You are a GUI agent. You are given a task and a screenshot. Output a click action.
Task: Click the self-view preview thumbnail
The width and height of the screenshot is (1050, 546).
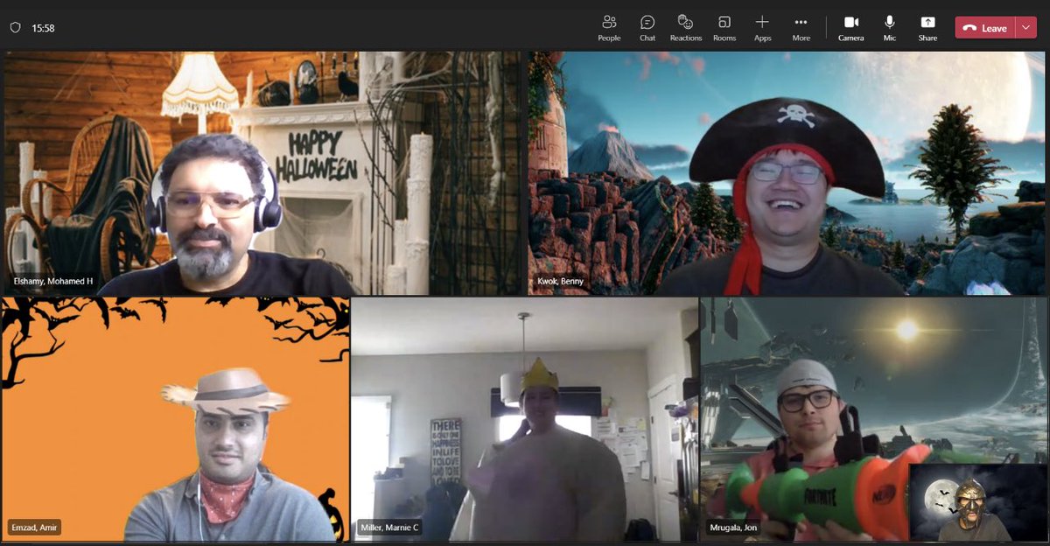click(977, 502)
